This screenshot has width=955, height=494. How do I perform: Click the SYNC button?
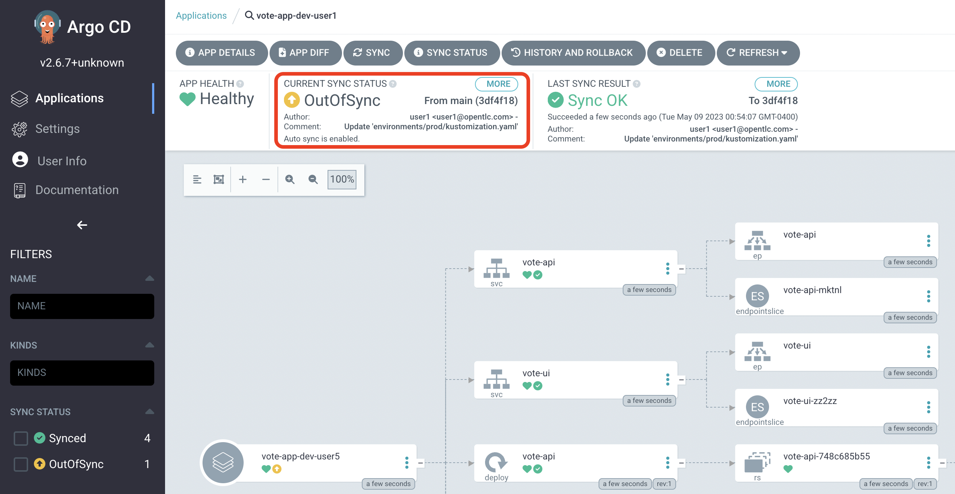click(373, 53)
